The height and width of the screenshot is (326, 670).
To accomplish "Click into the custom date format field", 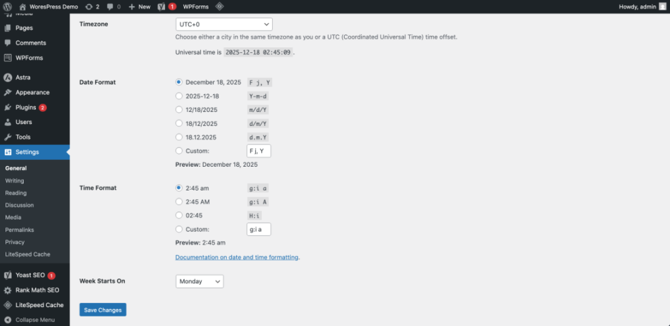I will 259,150.
